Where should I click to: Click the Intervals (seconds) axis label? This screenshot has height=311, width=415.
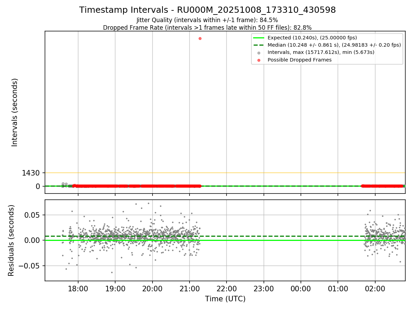click(x=15, y=112)
